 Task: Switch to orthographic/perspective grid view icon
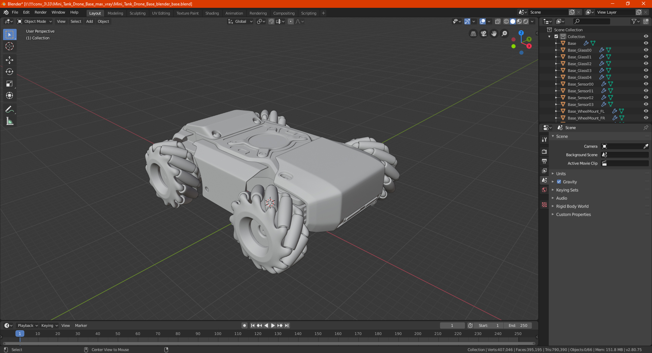tap(473, 34)
